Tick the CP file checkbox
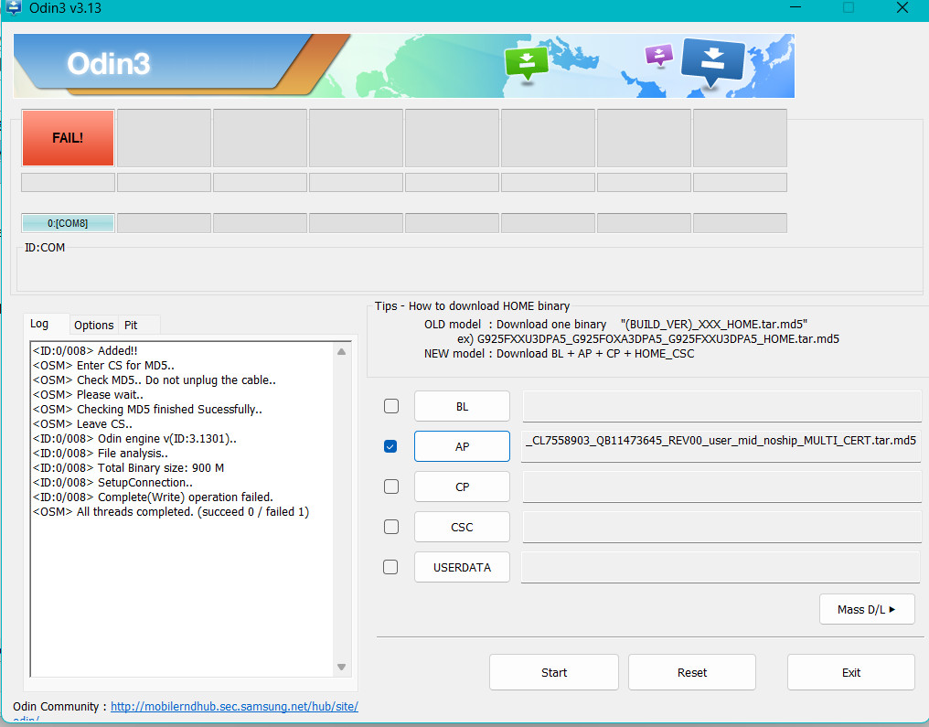 tap(391, 486)
